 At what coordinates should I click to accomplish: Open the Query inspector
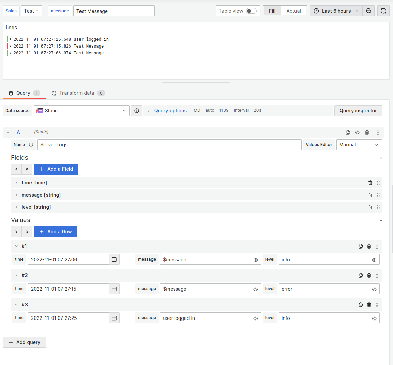358,110
